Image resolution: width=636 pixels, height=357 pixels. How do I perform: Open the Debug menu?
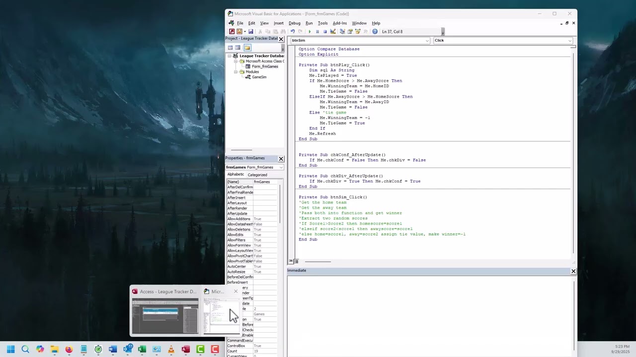click(295, 23)
